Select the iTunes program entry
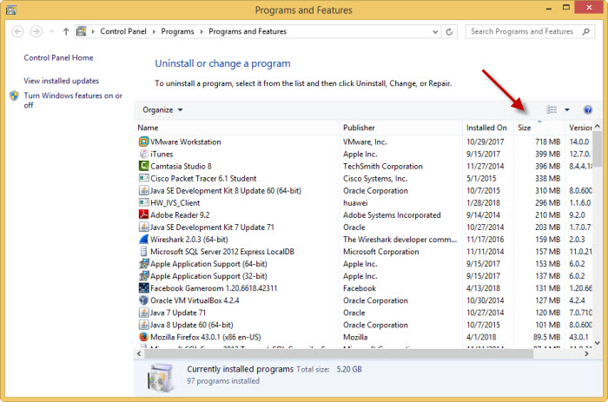 click(x=364, y=154)
